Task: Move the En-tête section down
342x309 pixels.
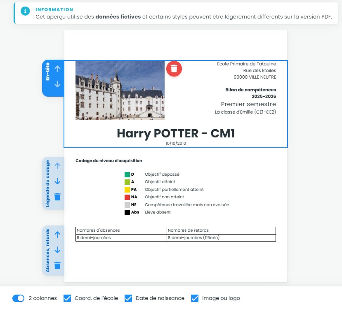Action: tap(57, 84)
